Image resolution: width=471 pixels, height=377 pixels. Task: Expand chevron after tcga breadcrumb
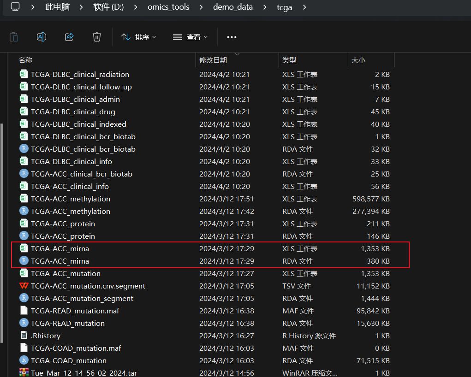point(304,7)
